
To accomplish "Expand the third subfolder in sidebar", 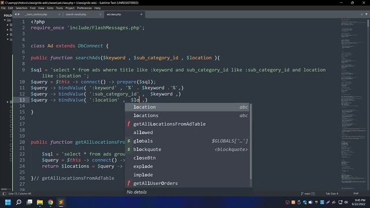I will 8,35.
